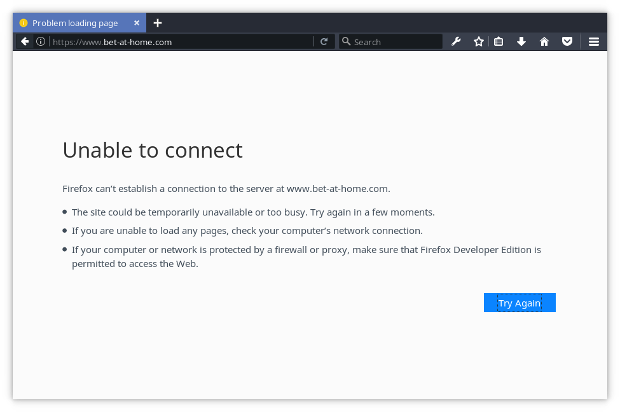Screen dimensions: 620x412
Task: Reload the current page
Action: tap(324, 41)
